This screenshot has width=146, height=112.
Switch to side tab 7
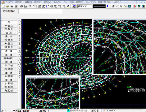pyautogui.click(x=20, y=47)
